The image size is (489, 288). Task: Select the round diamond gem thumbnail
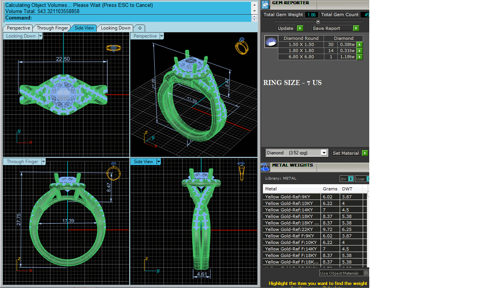tap(271, 42)
